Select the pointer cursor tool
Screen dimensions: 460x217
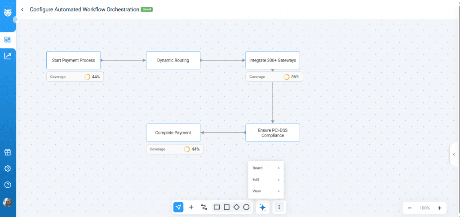click(x=178, y=207)
